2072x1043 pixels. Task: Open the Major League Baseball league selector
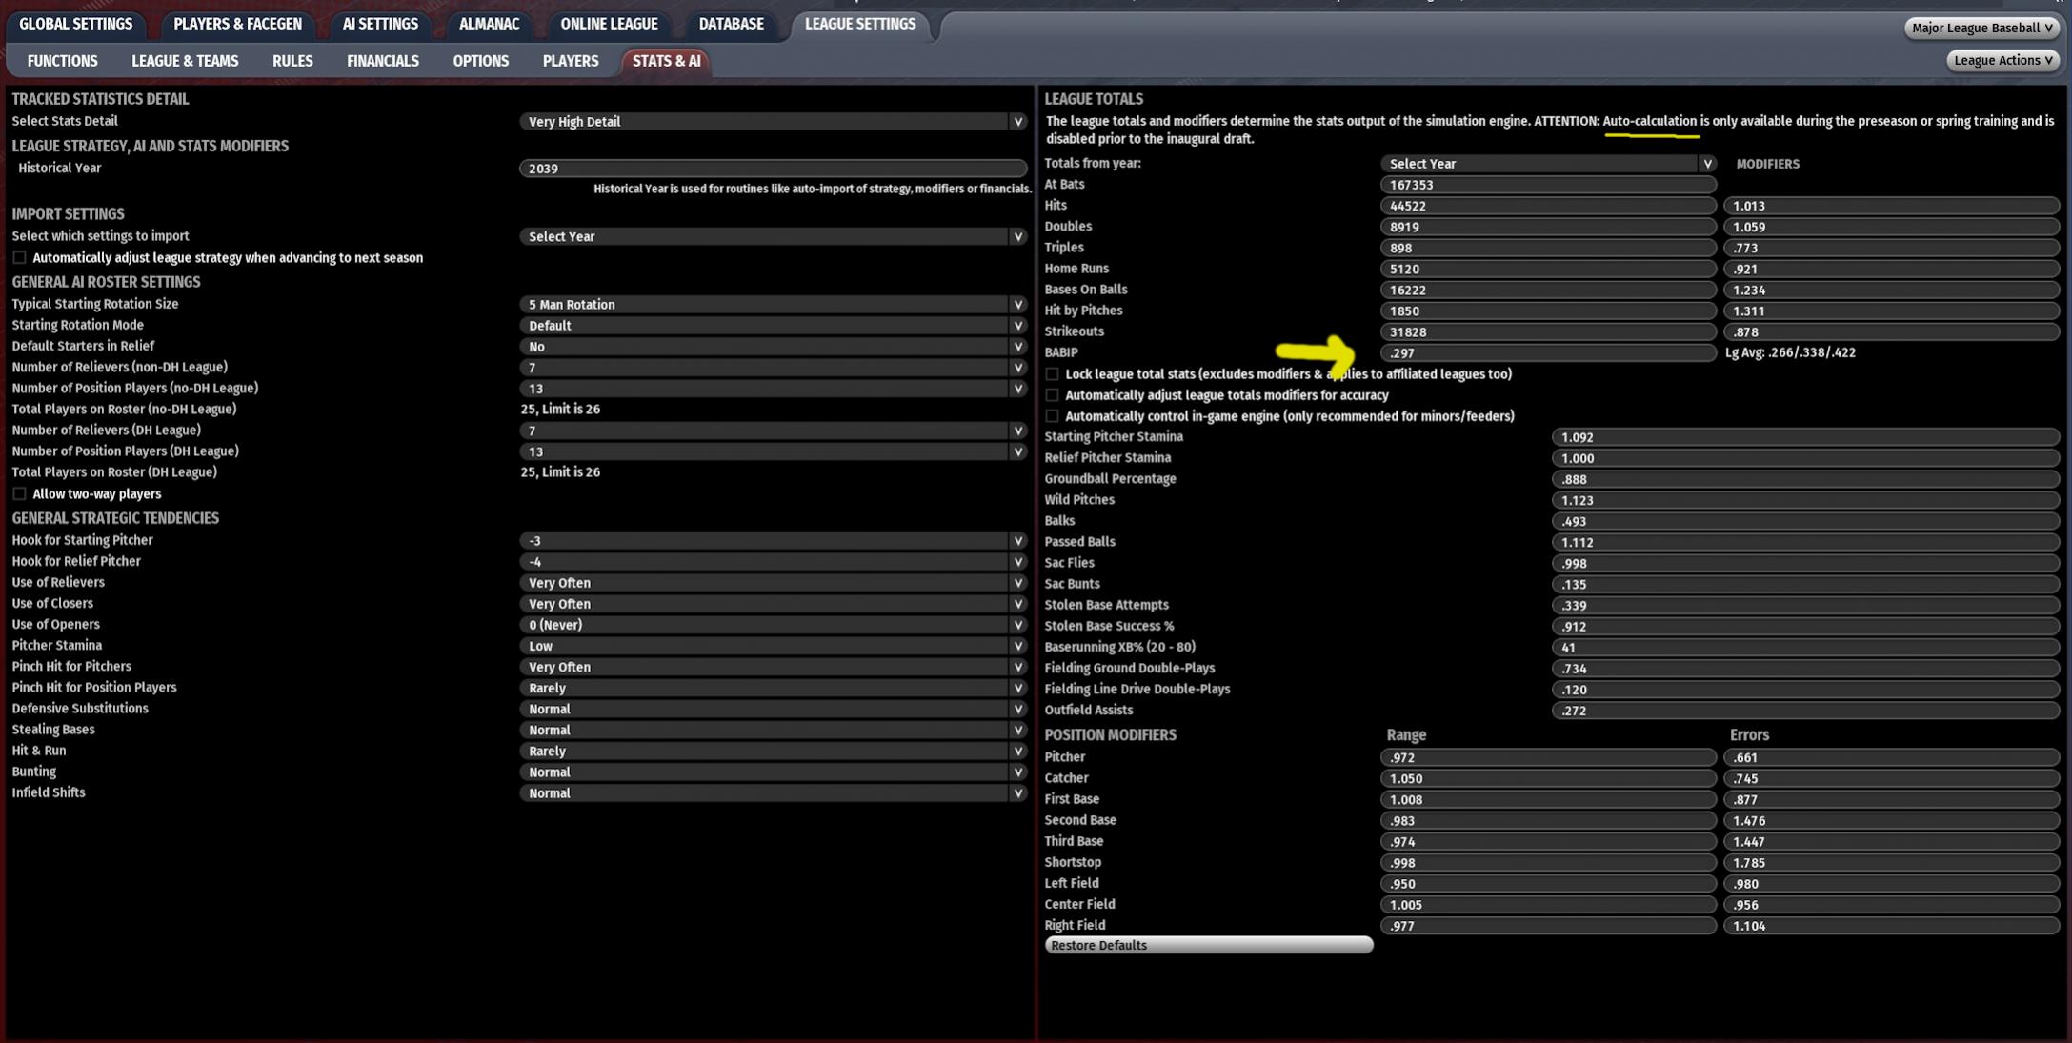tap(1981, 28)
